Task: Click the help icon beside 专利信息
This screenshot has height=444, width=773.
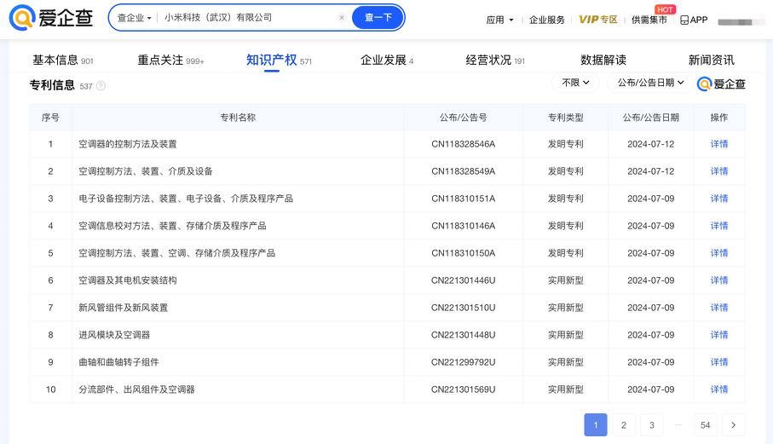Action: point(101,86)
